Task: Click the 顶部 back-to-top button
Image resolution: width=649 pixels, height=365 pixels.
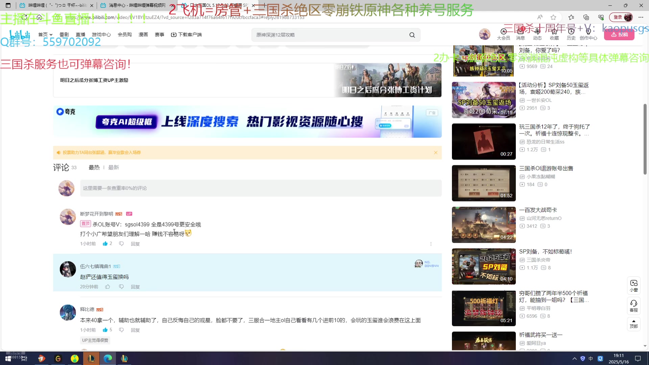Action: (634, 324)
